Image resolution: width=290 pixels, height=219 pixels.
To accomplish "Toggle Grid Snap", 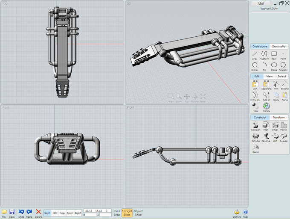I will pos(117,213).
